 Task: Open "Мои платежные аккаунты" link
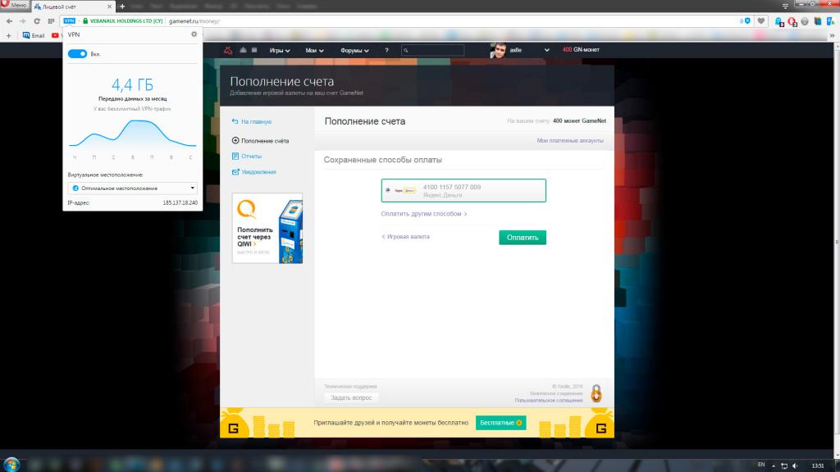570,141
